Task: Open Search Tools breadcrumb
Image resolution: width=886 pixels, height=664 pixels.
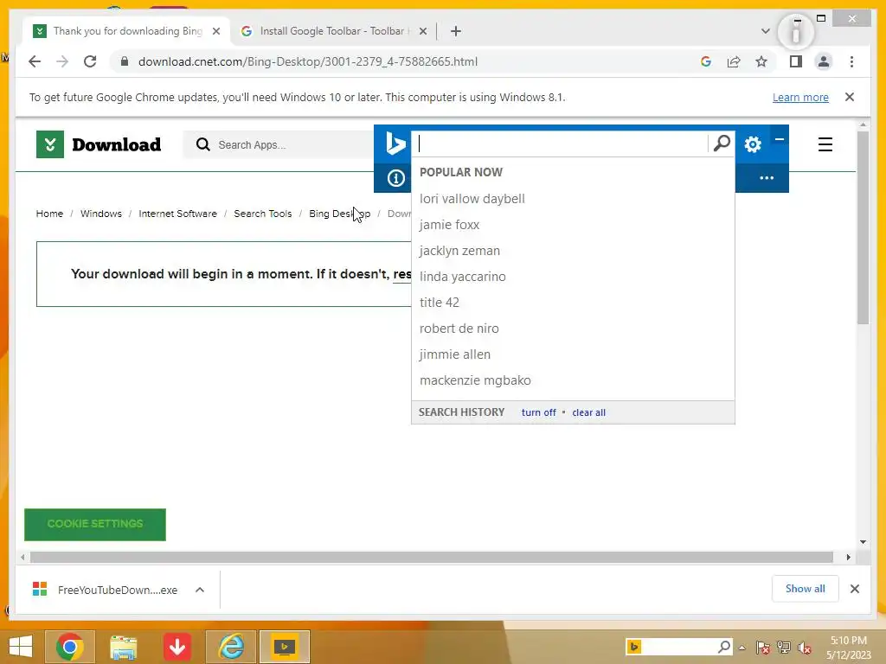Action: point(262,214)
